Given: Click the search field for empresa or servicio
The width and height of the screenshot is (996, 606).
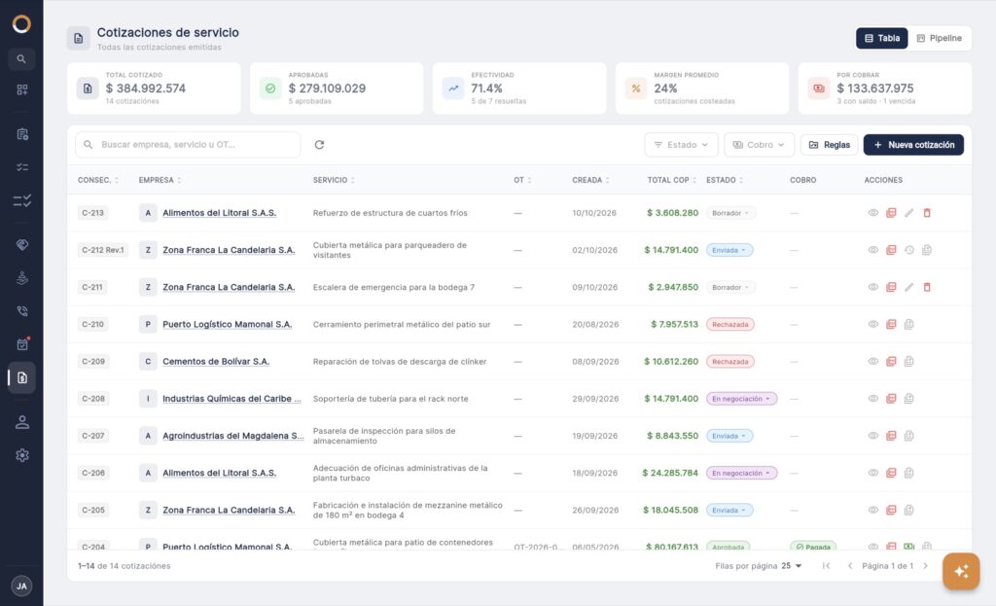Looking at the screenshot, I should click(x=188, y=145).
